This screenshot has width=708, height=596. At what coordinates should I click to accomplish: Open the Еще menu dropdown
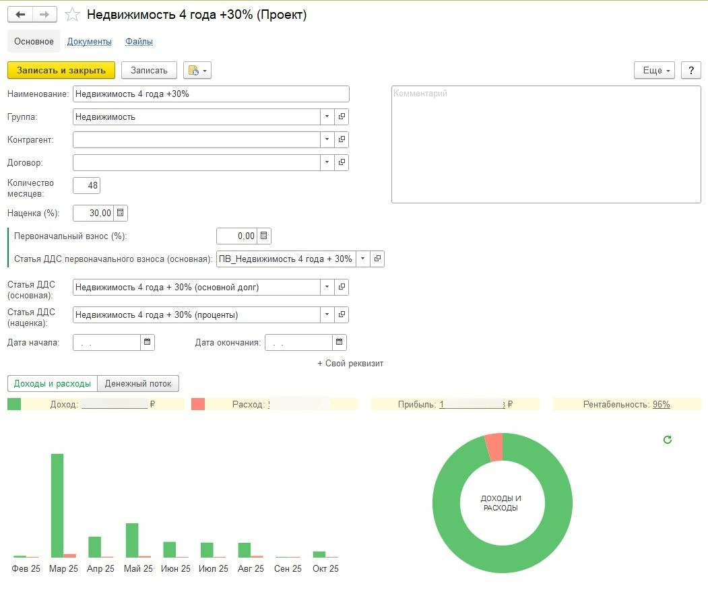pos(653,70)
